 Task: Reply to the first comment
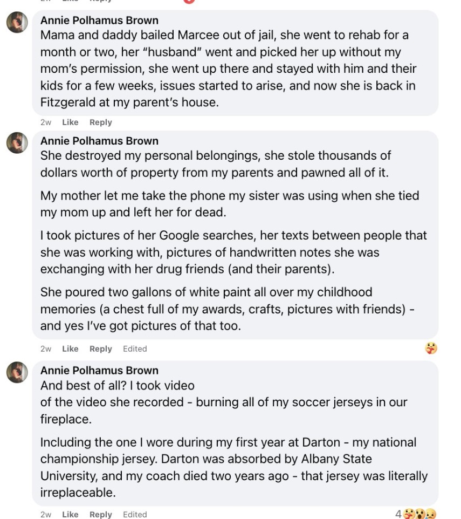100,122
